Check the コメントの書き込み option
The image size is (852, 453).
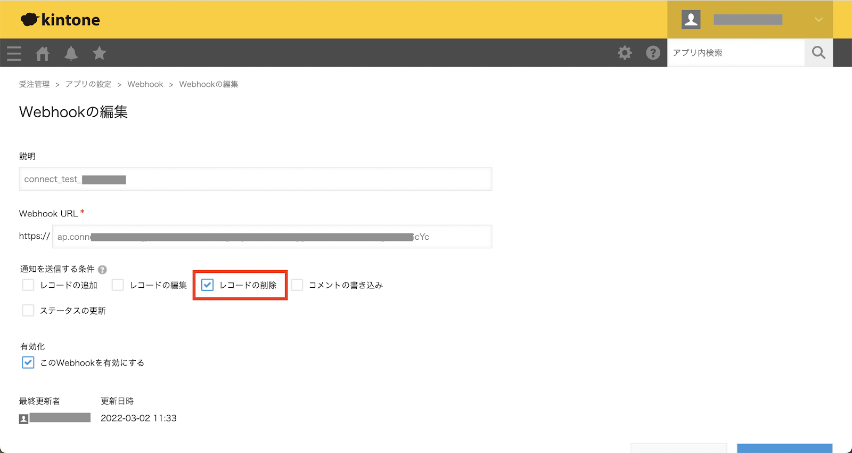point(297,285)
